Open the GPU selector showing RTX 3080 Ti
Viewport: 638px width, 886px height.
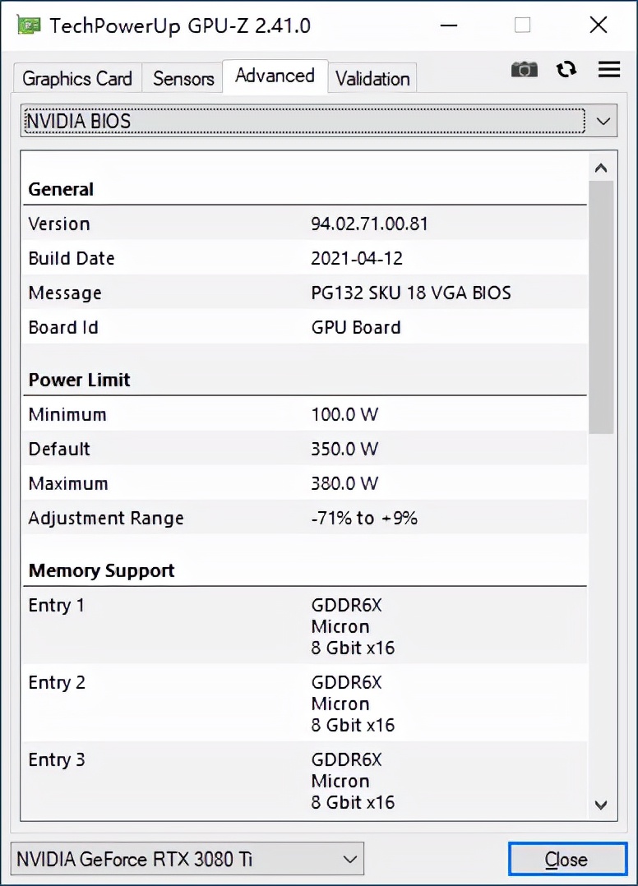185,859
